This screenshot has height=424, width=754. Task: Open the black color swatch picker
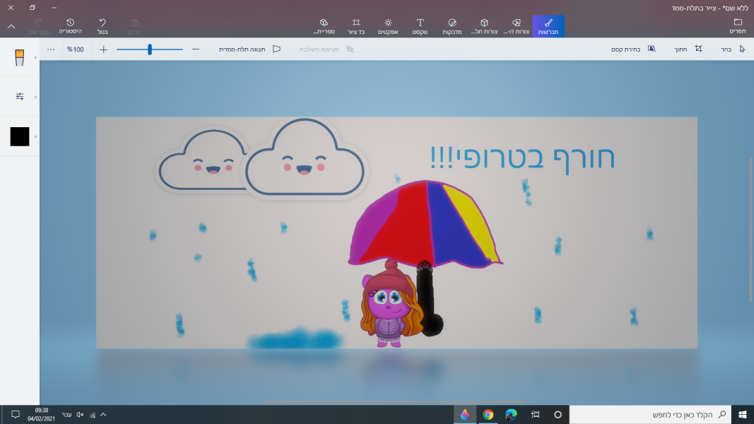point(20,136)
